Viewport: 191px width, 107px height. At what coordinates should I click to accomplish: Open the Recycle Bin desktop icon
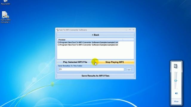[x=5, y=2]
